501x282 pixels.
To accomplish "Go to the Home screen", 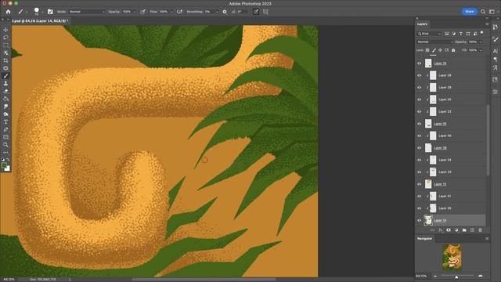I will [x=9, y=12].
